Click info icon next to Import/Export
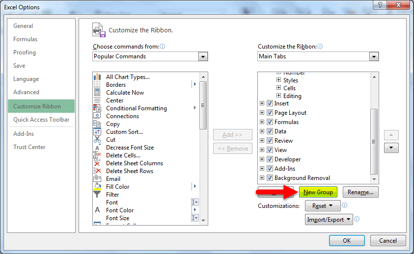414x254 pixels. (357, 219)
